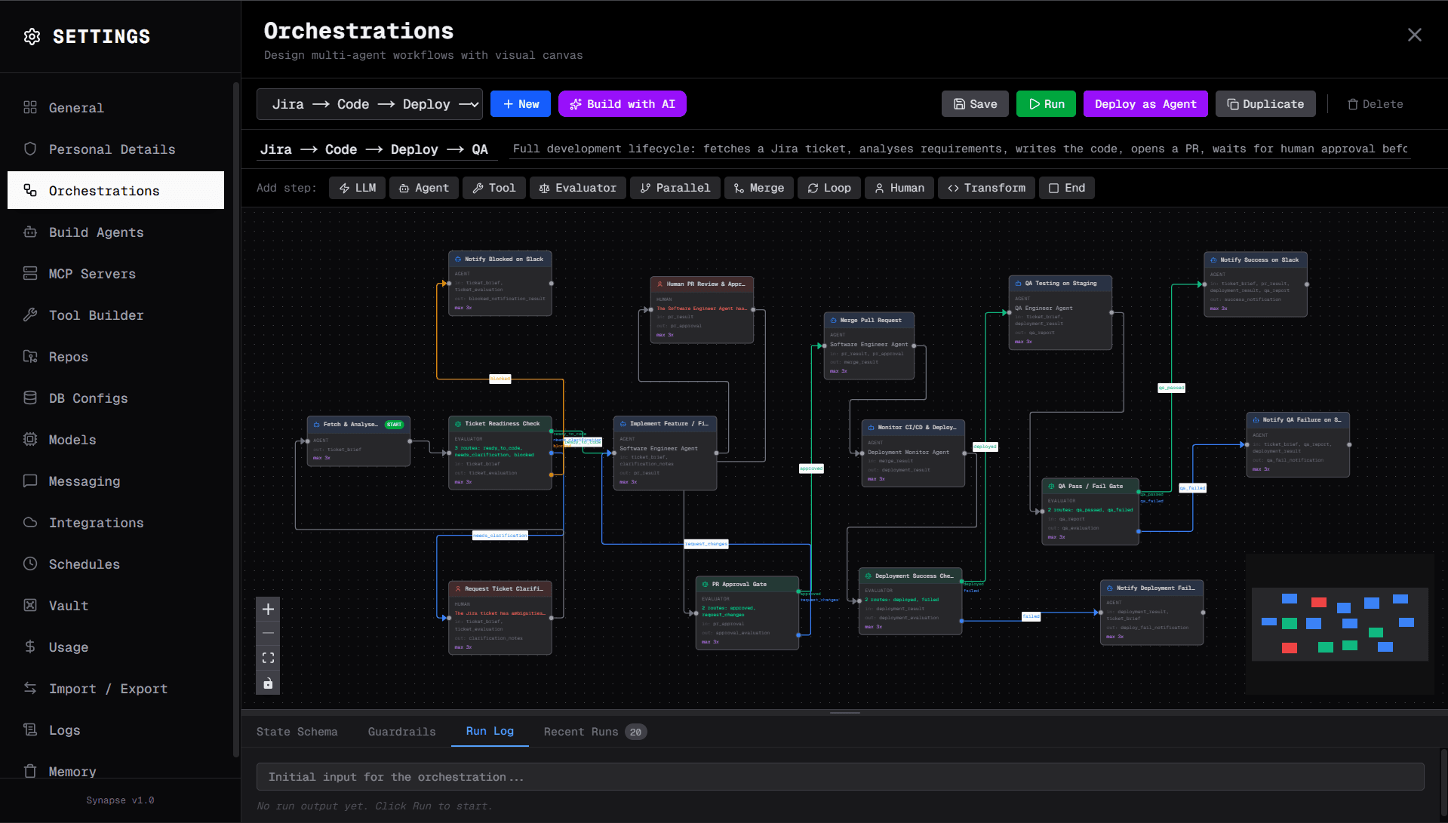Zoom out on the canvas
Screen dimensions: 1448x823
click(268, 634)
